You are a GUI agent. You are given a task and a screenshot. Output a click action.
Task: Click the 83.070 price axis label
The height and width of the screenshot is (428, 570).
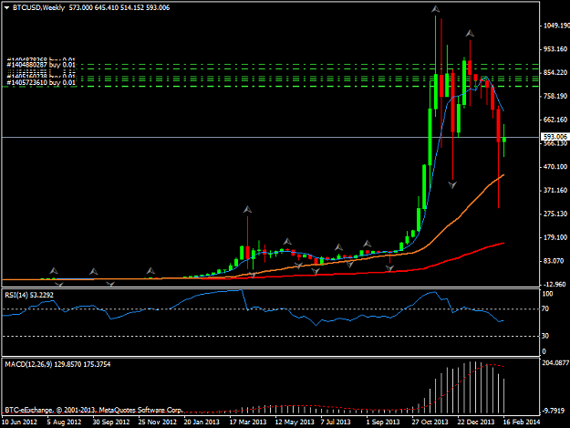(x=554, y=261)
